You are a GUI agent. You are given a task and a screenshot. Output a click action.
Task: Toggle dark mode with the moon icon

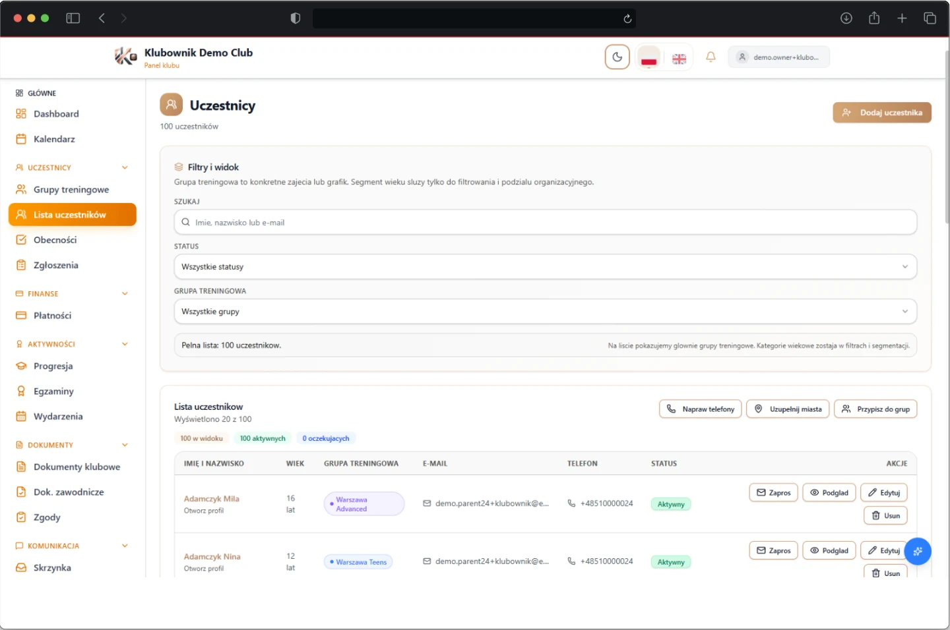[617, 57]
